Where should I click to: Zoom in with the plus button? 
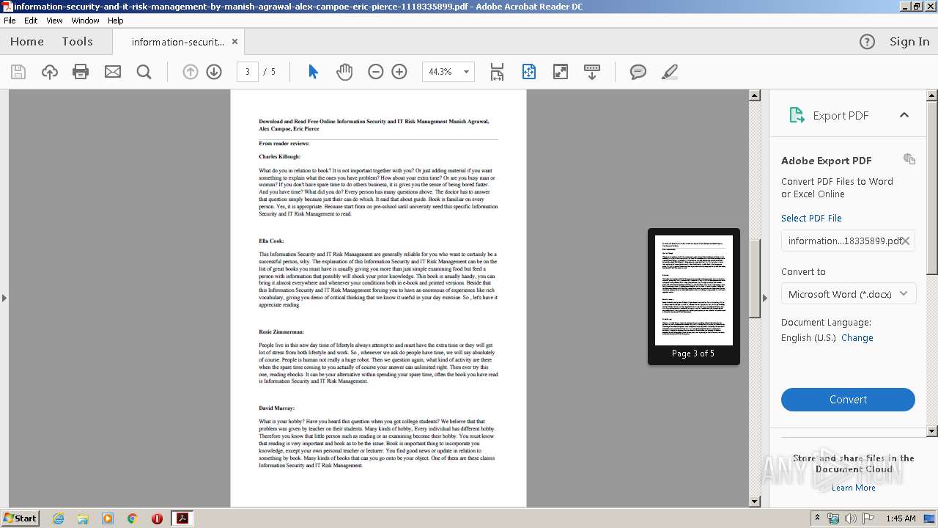[399, 72]
